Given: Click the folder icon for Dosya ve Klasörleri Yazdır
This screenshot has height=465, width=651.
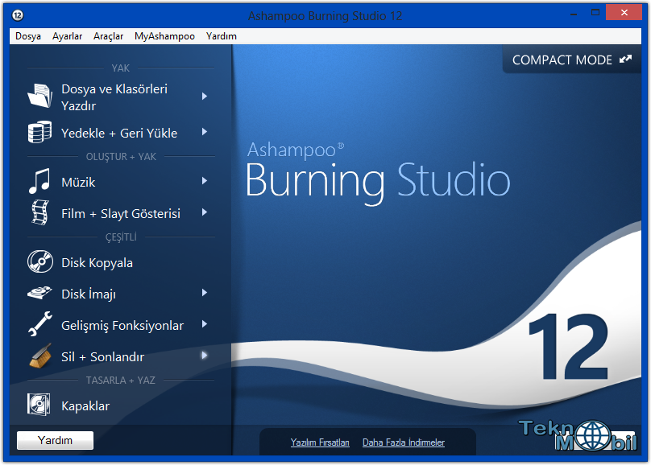Looking at the screenshot, I should pyautogui.click(x=39, y=97).
